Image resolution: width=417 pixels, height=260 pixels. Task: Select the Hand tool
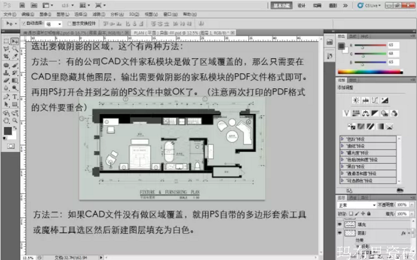6,121
